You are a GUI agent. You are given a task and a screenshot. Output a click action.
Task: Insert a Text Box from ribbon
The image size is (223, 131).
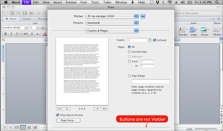183,31
